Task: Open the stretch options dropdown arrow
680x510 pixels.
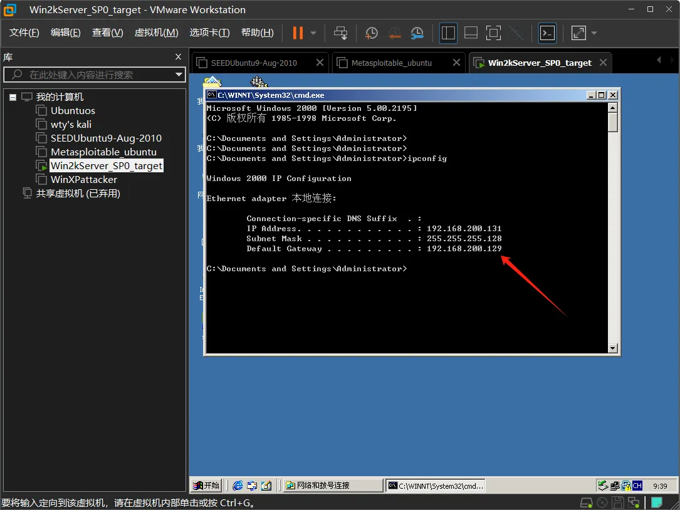Action: click(x=594, y=33)
